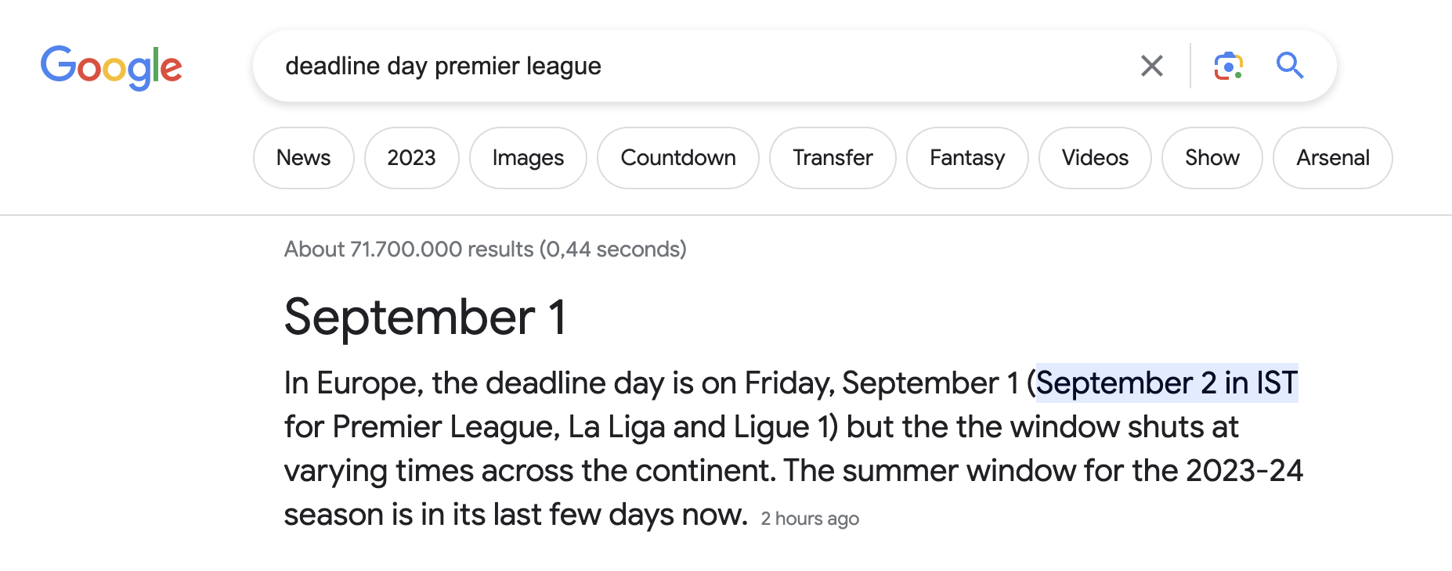
Task: Focus the search box containing deadline day query
Action: (705, 66)
